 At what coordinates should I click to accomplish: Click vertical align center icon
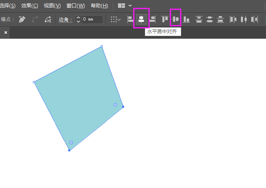point(176,19)
